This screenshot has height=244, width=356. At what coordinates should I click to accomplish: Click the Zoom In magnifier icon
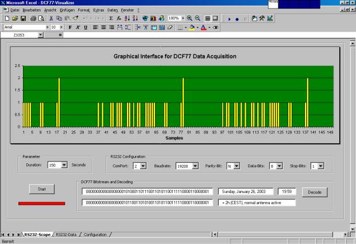point(189,19)
